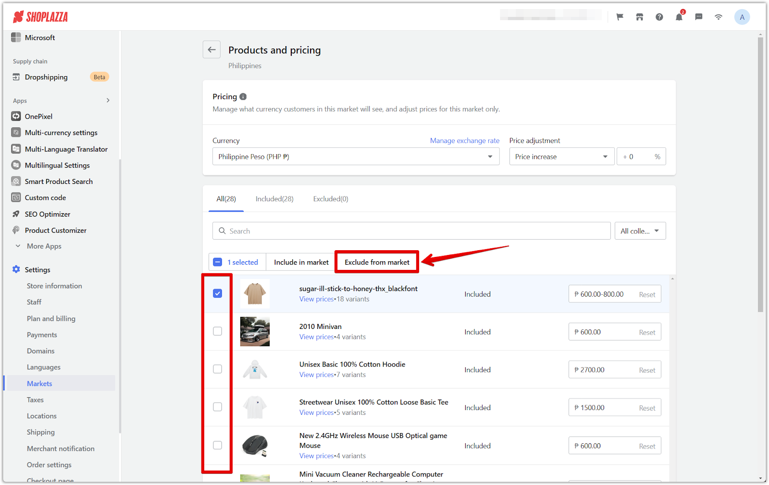Click the Multi-currency settings icon
This screenshot has height=485, width=769.
coord(16,133)
